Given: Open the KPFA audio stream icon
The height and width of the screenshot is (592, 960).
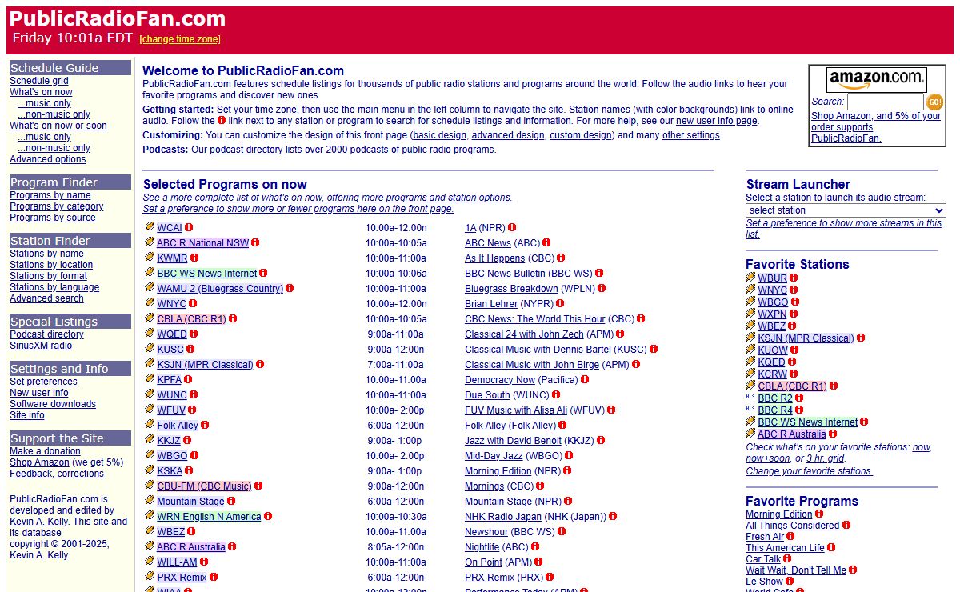Looking at the screenshot, I should 150,379.
